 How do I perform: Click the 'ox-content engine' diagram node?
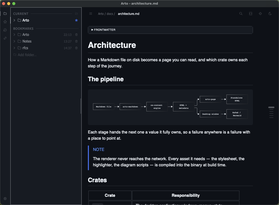[157, 107]
